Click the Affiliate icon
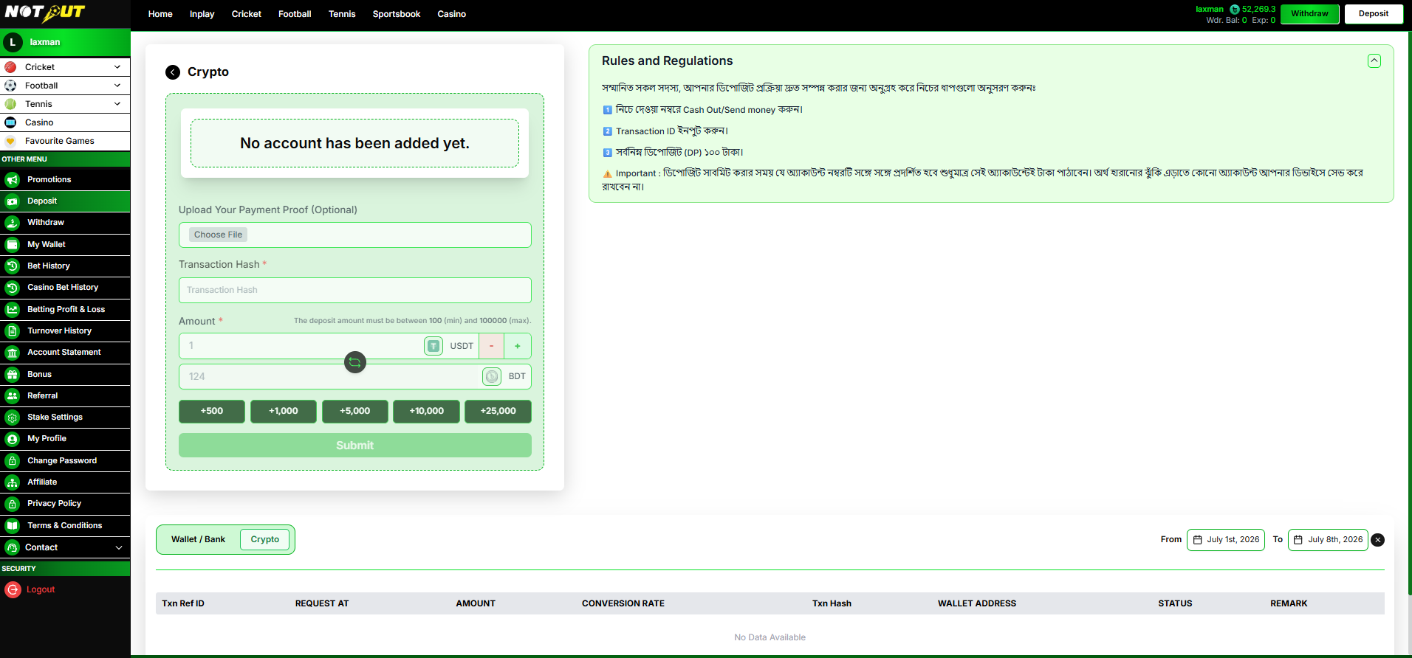Screen dimensions: 1412x658 [x=13, y=482]
